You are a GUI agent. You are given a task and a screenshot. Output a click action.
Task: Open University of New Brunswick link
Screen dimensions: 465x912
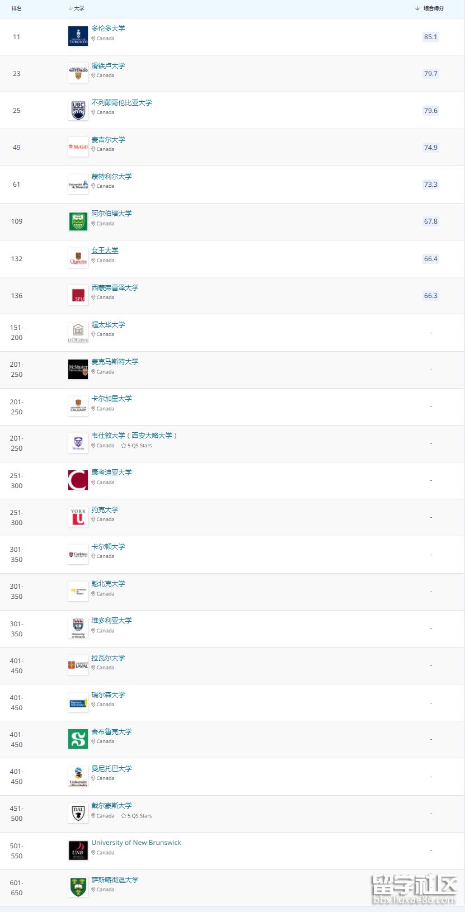tap(136, 843)
